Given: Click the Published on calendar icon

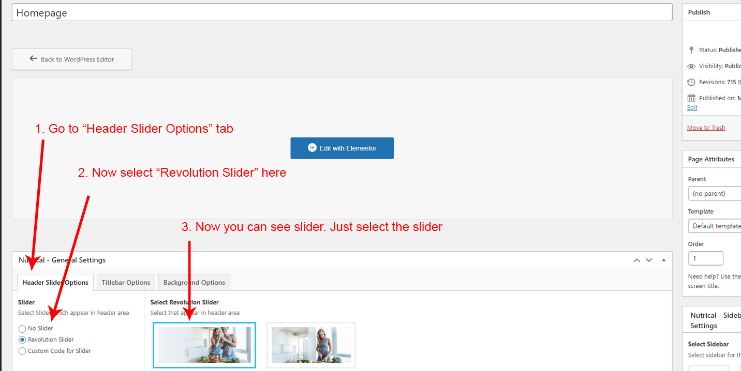Looking at the screenshot, I should click(691, 98).
